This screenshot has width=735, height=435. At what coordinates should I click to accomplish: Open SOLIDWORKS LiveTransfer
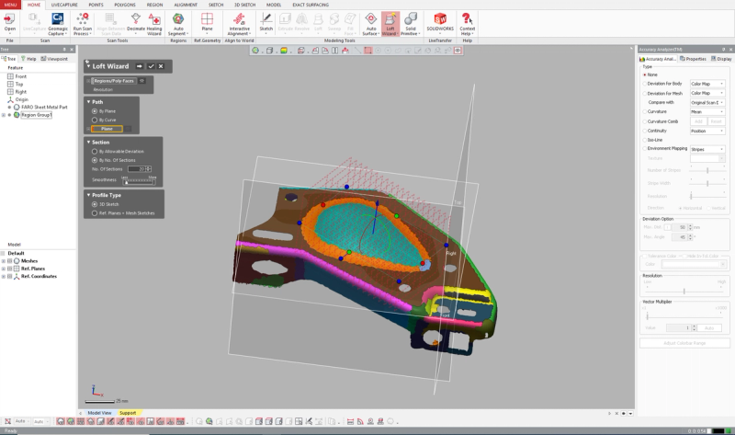click(x=440, y=22)
